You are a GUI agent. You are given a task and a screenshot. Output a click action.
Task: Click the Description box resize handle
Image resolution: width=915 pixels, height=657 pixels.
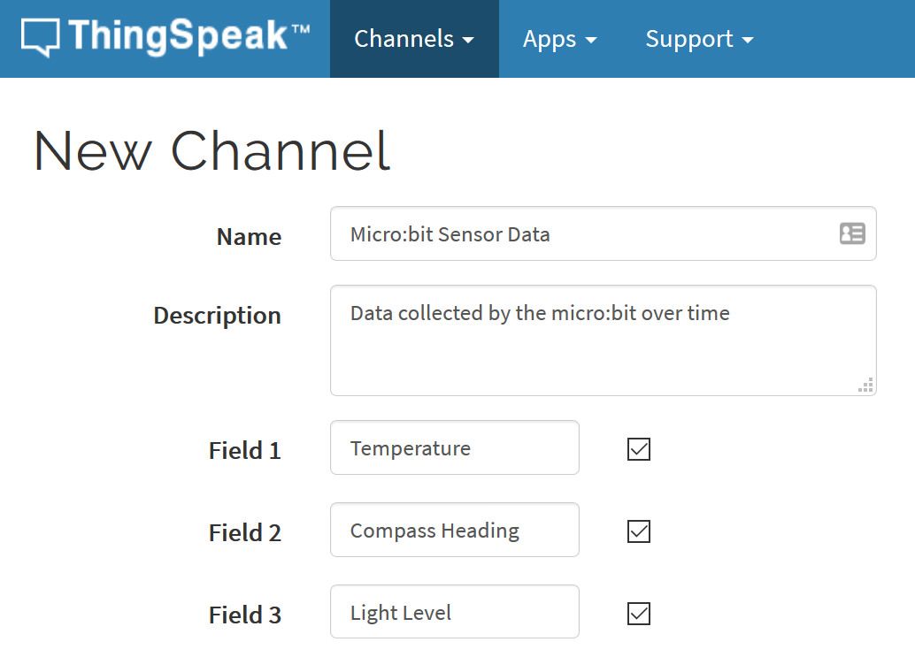pyautogui.click(x=866, y=385)
